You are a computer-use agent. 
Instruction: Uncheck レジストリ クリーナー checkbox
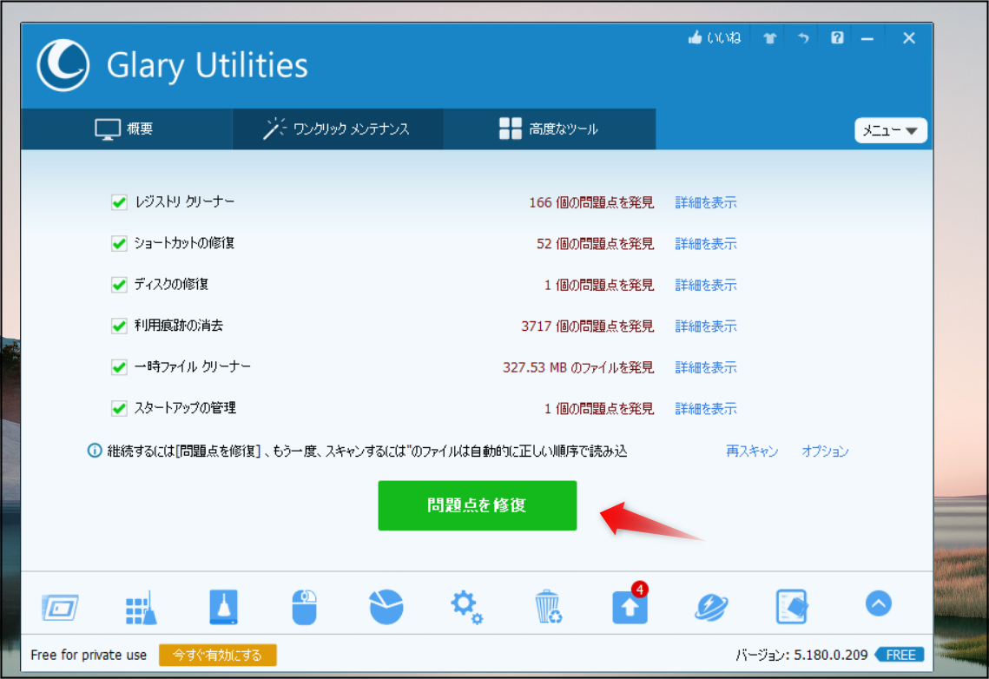click(119, 201)
